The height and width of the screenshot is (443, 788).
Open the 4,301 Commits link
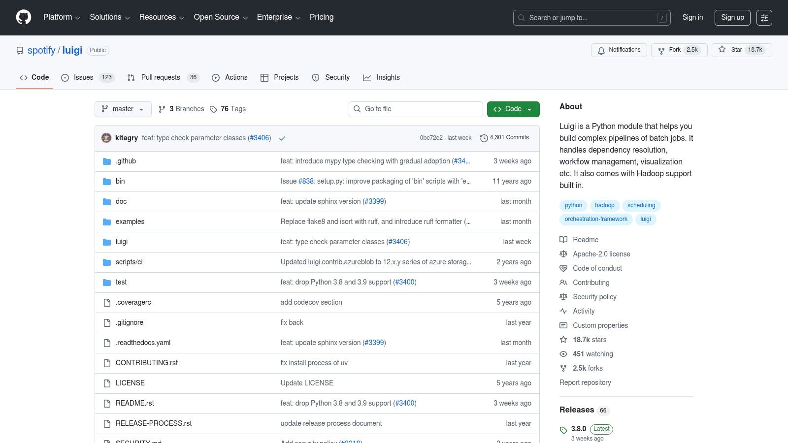(x=504, y=138)
